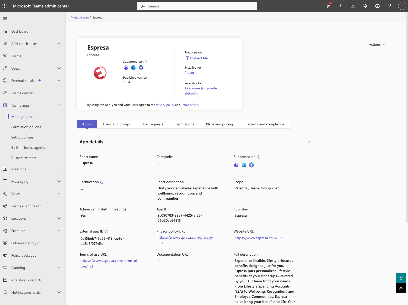Click in the Search box
The width and height of the screenshot is (408, 305).
point(197,6)
